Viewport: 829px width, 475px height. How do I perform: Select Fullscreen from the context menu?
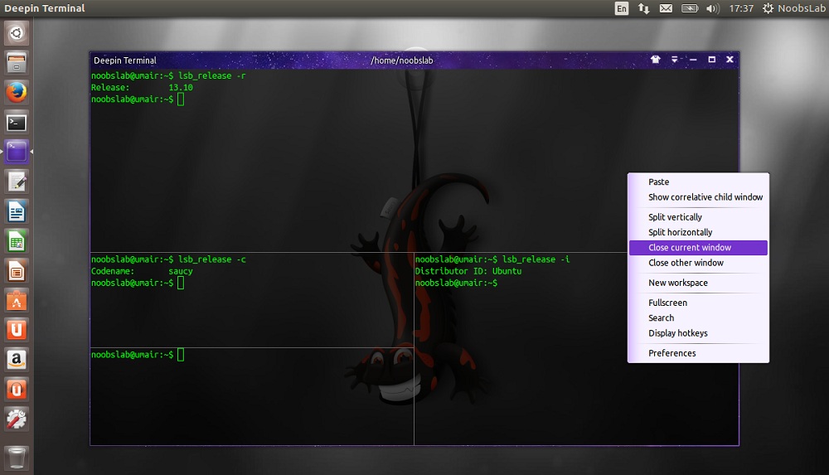point(698,303)
